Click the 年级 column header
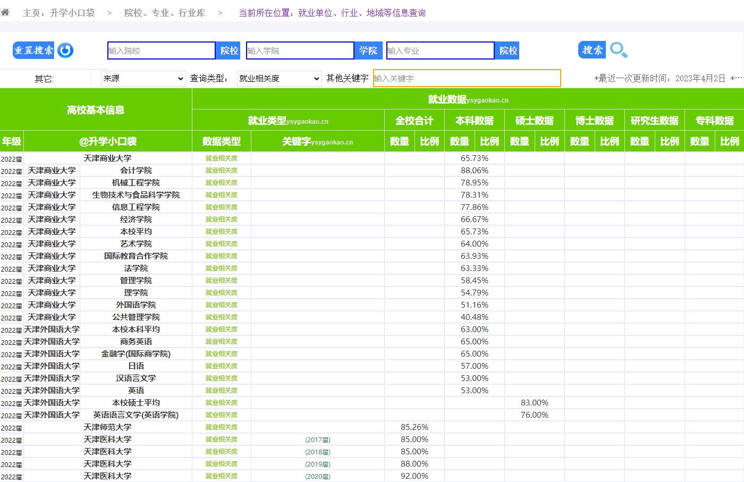The width and height of the screenshot is (744, 482). pyautogui.click(x=12, y=141)
